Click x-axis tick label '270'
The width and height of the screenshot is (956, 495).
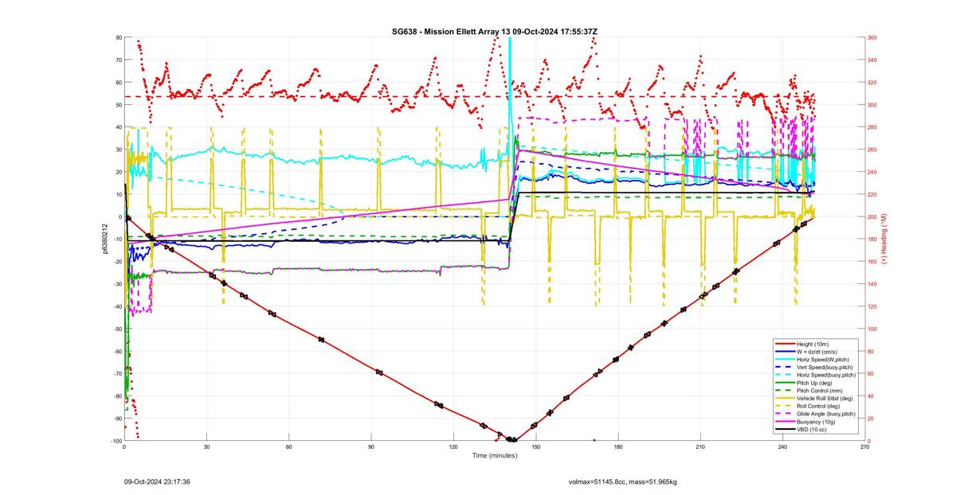click(865, 447)
